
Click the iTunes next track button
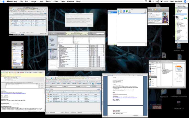tap(55, 33)
